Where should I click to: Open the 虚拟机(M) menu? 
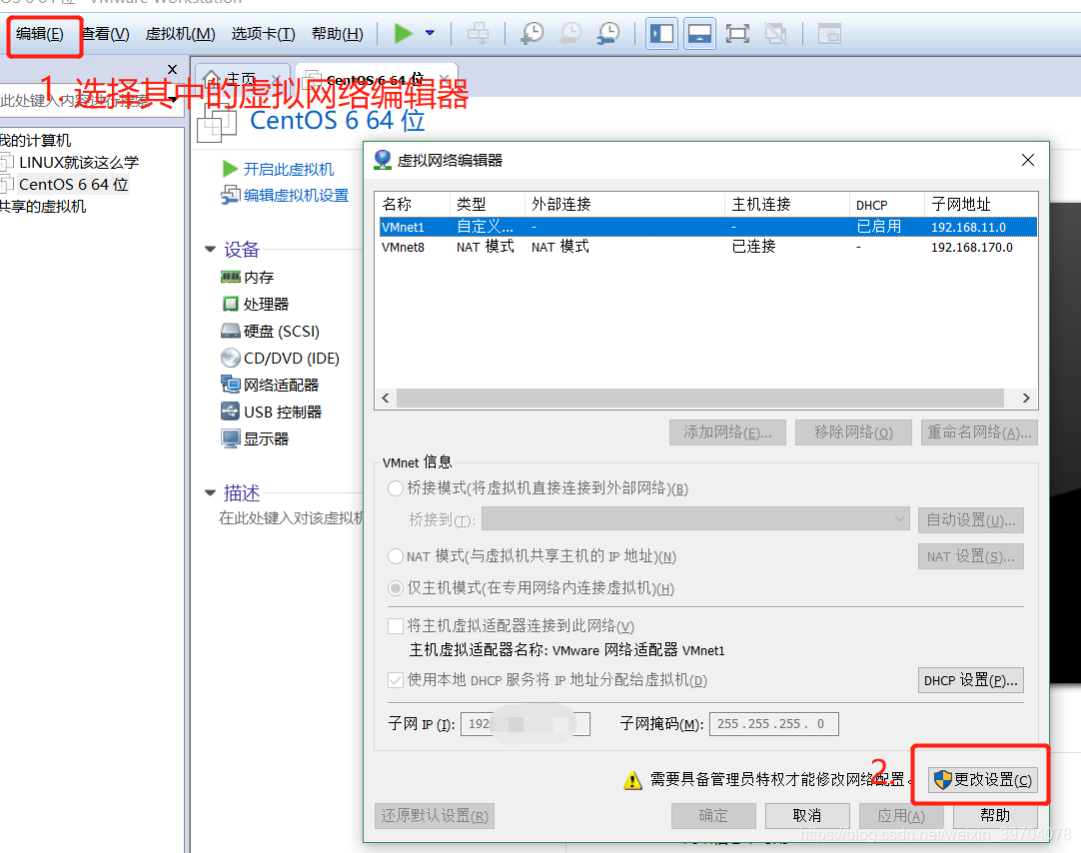180,34
